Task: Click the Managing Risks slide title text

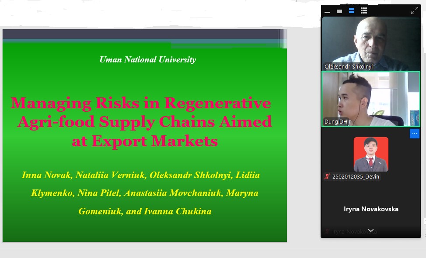Action: [141, 122]
